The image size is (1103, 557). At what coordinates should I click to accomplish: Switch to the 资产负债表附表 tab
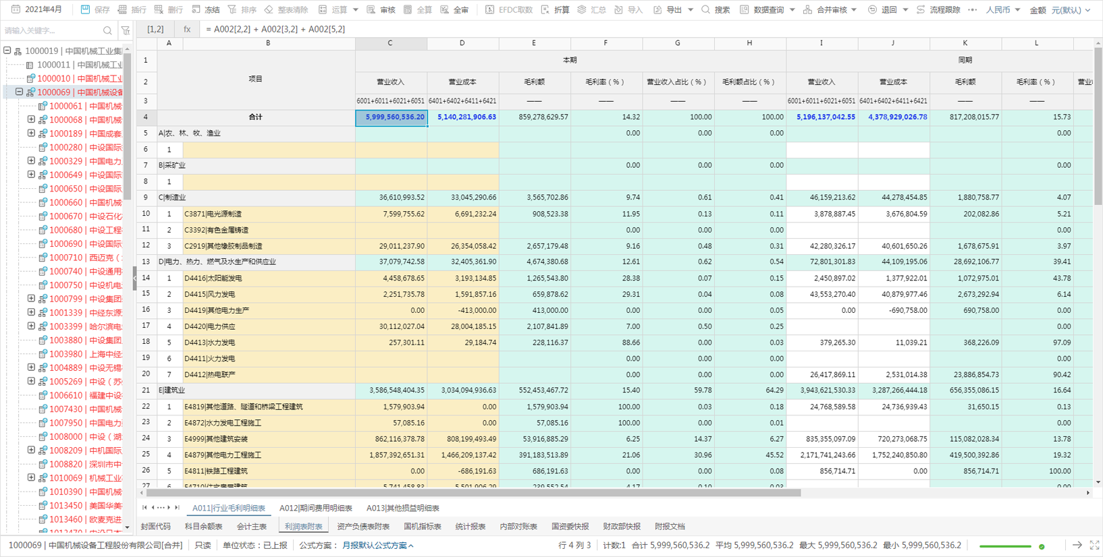[363, 526]
